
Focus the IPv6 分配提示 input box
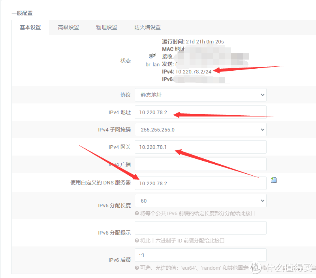(x=200, y=228)
